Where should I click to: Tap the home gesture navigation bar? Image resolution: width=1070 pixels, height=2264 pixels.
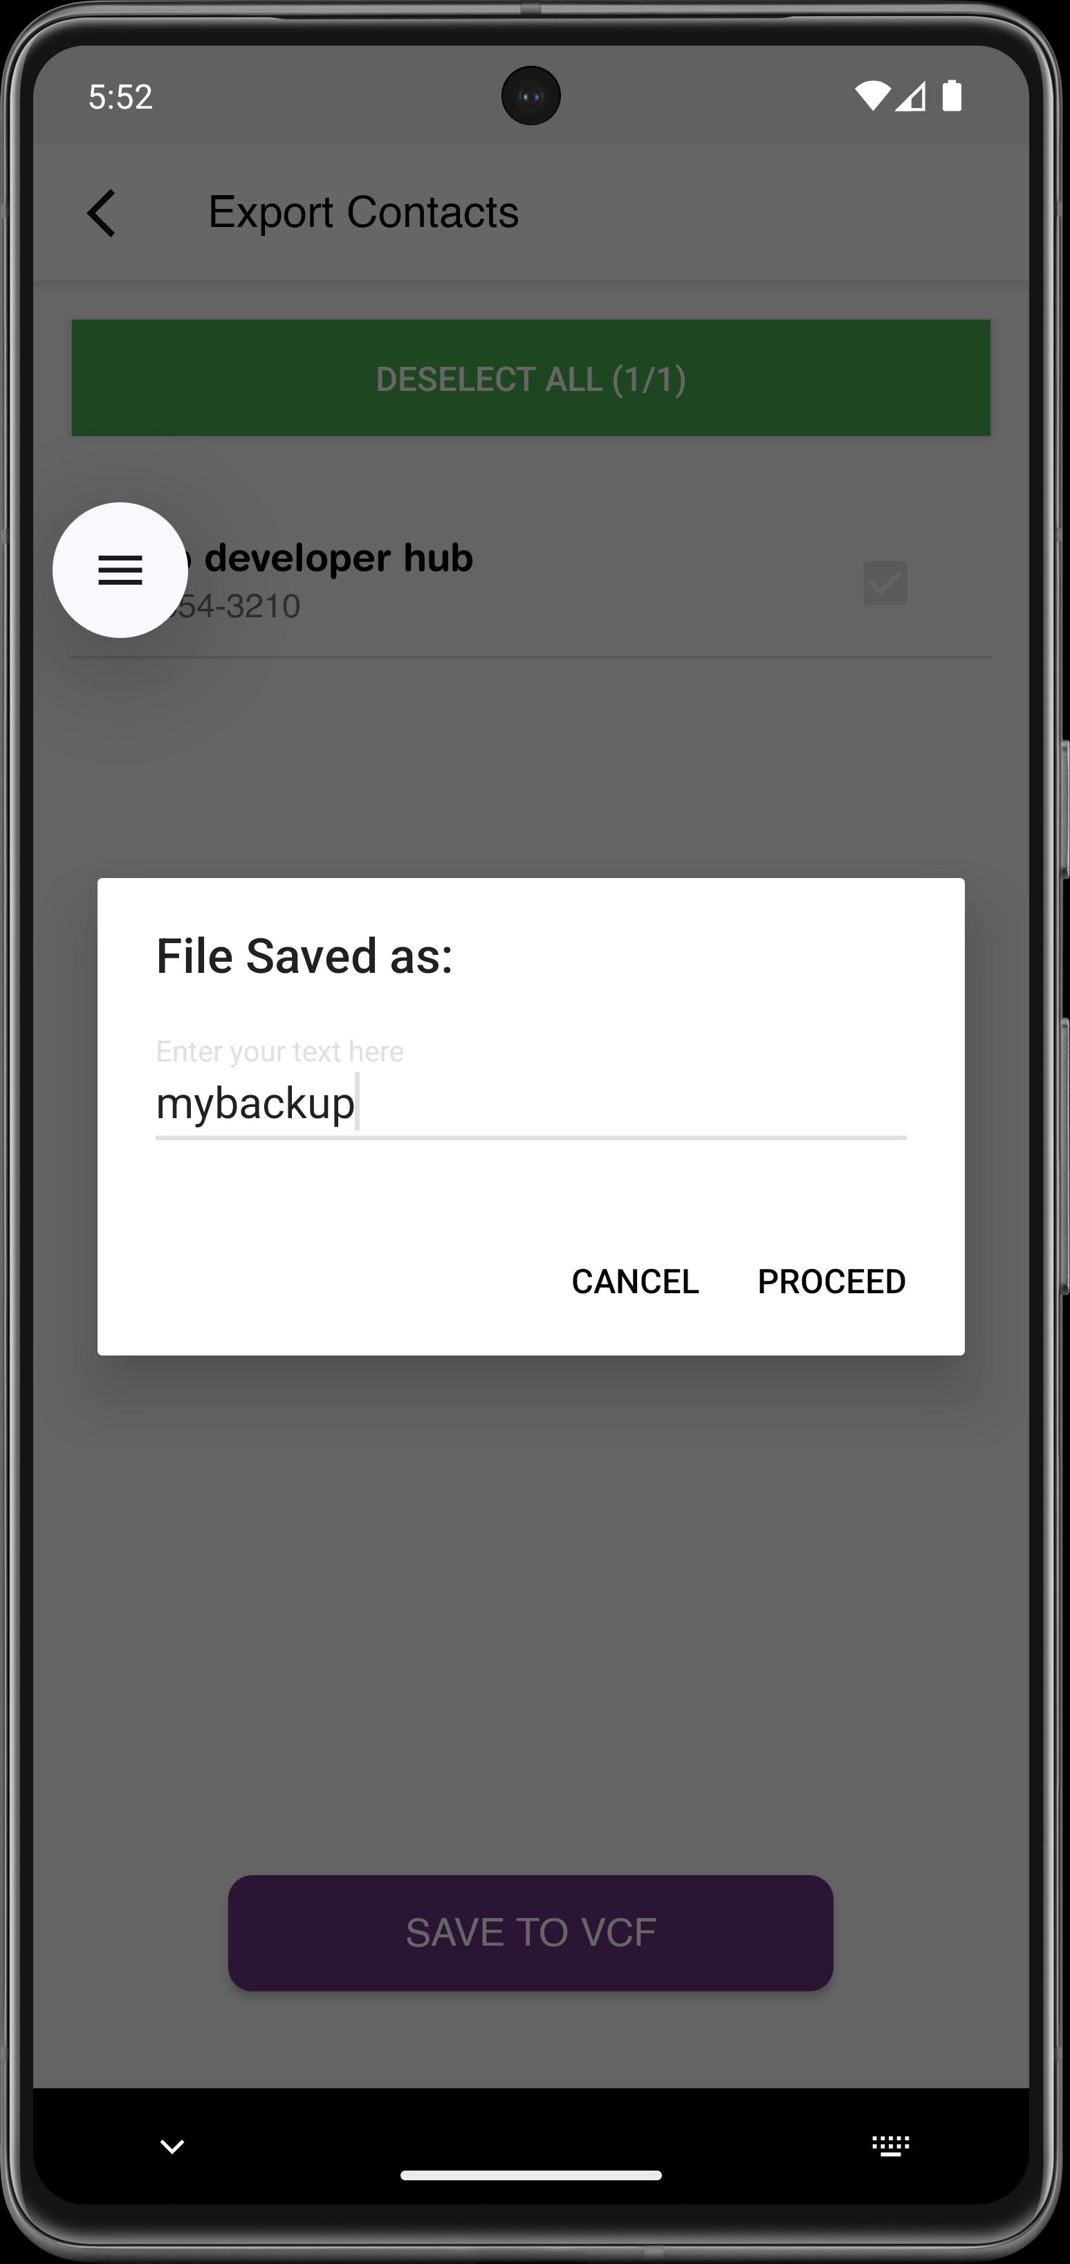point(531,2176)
